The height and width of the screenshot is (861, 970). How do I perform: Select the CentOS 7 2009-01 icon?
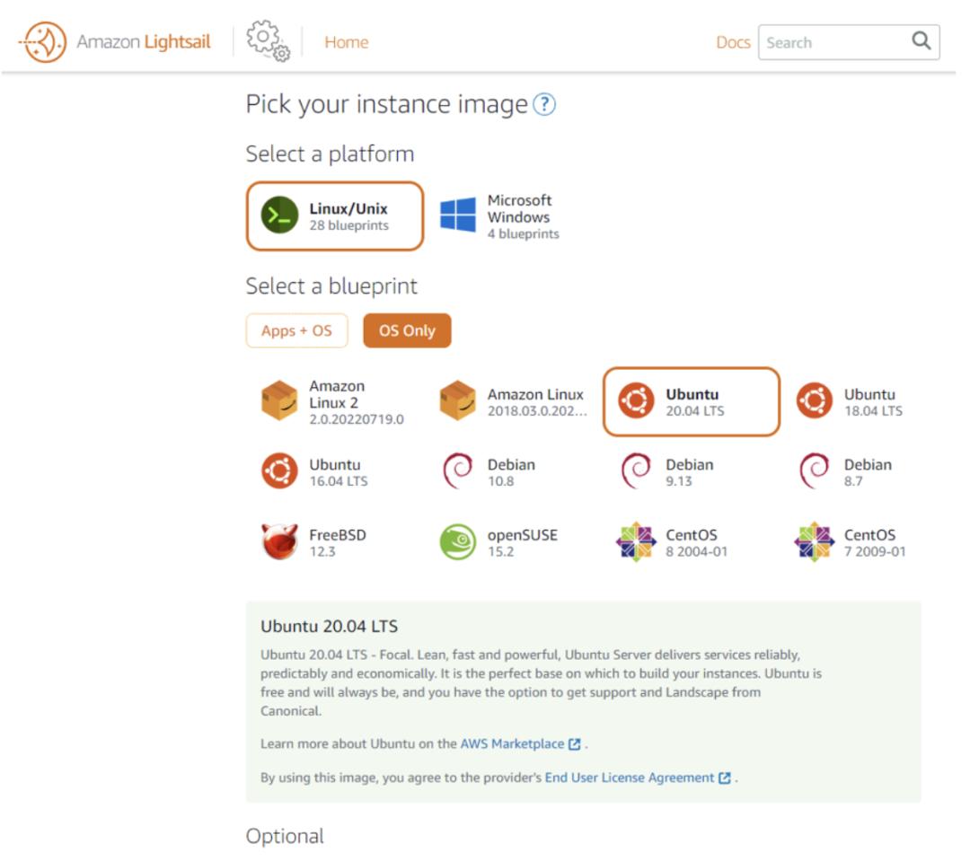[814, 542]
